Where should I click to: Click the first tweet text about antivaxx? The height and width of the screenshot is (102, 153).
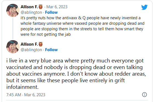(83, 26)
